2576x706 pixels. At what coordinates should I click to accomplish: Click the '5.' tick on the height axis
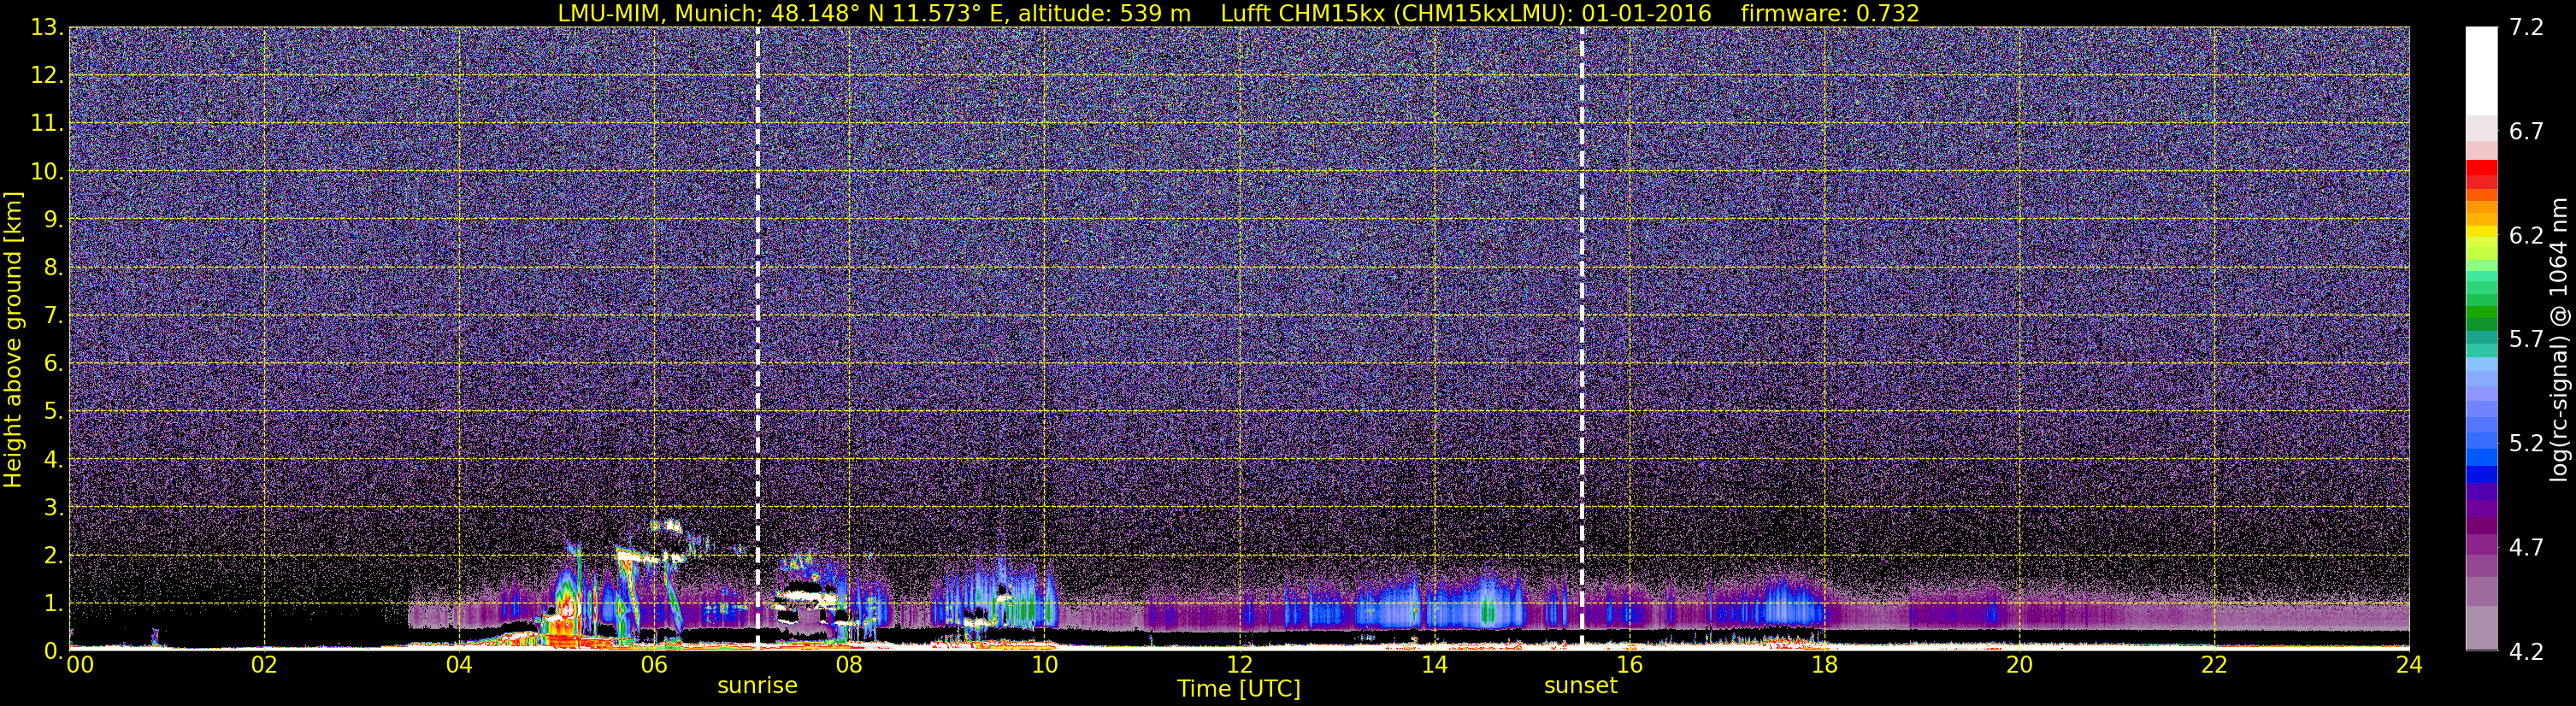pos(54,411)
